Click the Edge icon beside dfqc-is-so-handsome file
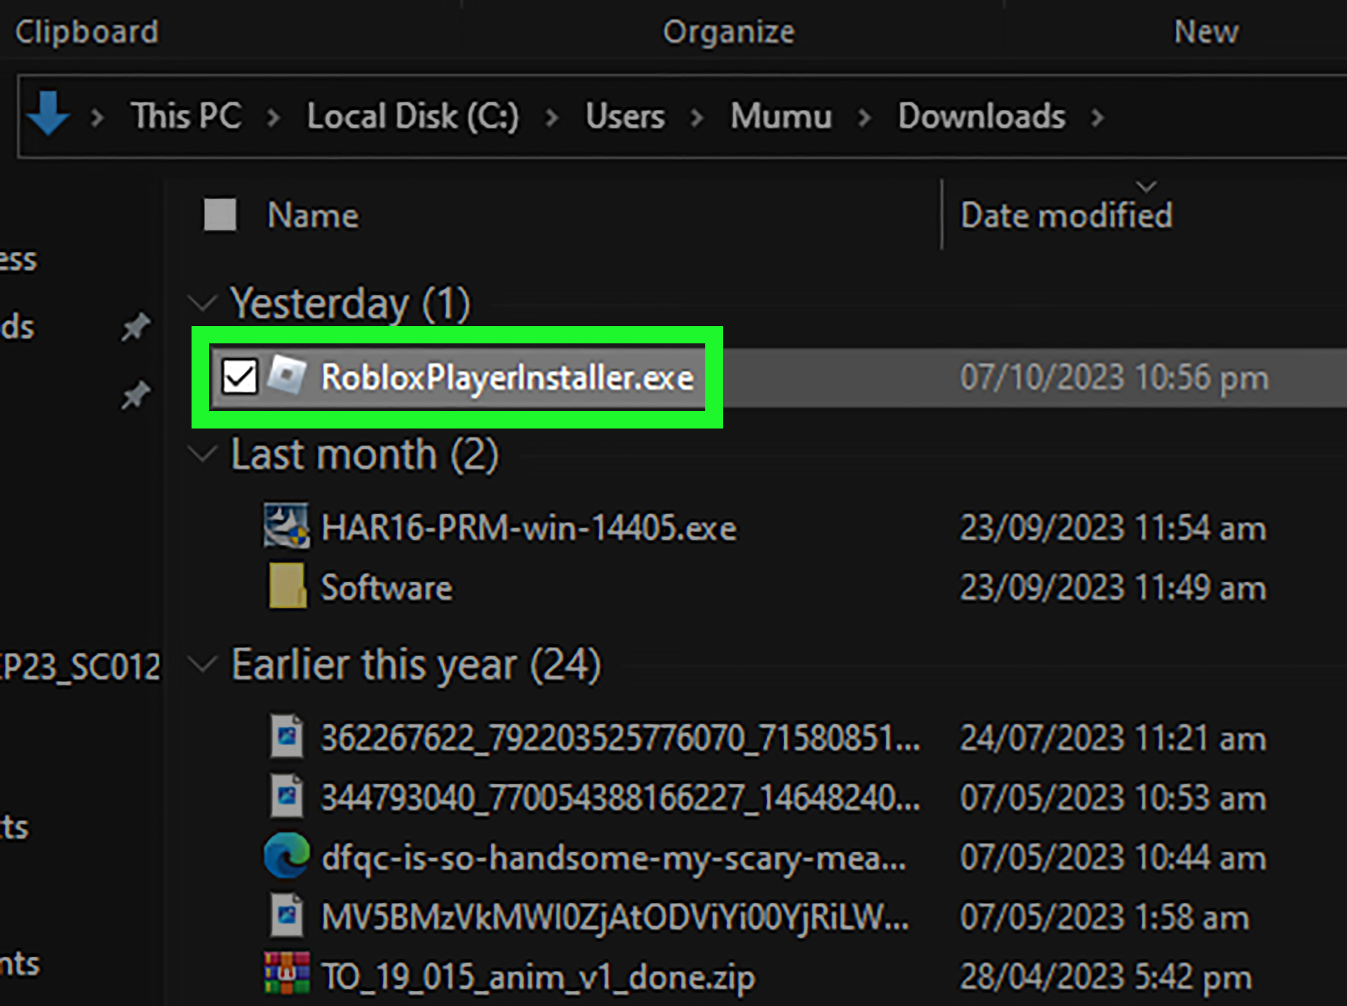This screenshot has width=1347, height=1006. [286, 856]
